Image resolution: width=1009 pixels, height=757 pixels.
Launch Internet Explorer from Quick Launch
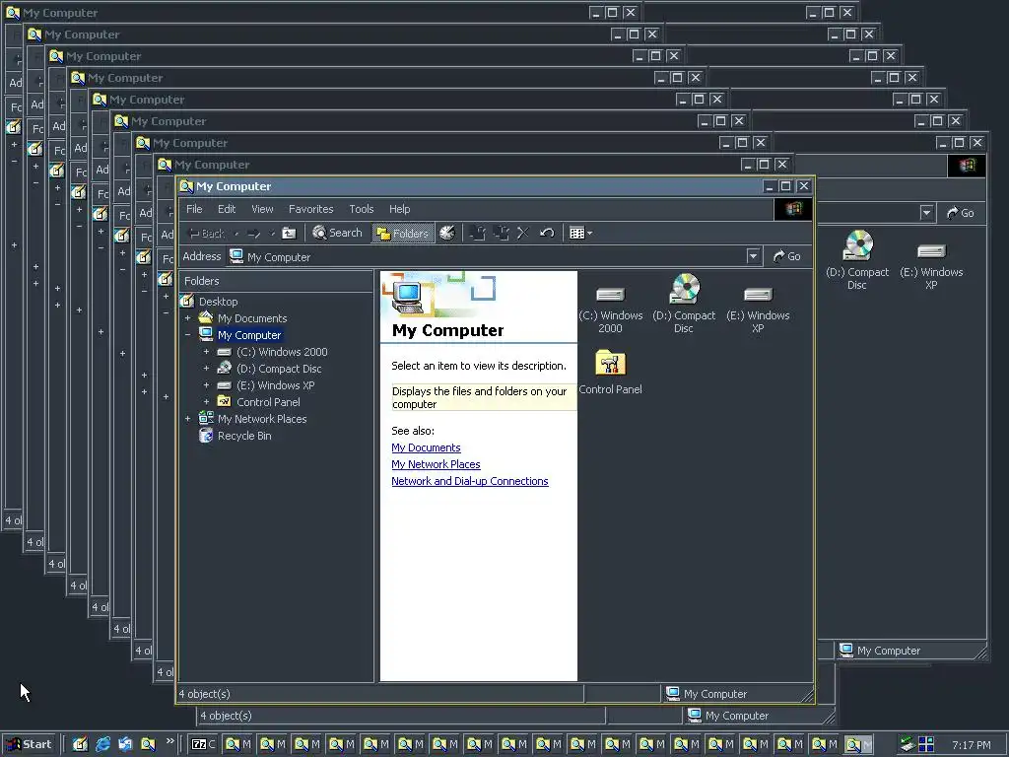102,744
